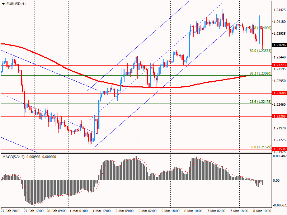The width and height of the screenshot is (287, 215).
Task: Click the time axis label 7 Mar 18:00
Action: 239,211
